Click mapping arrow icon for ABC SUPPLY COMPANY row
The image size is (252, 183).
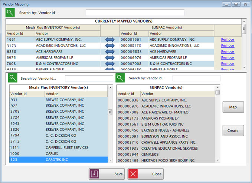110,40
